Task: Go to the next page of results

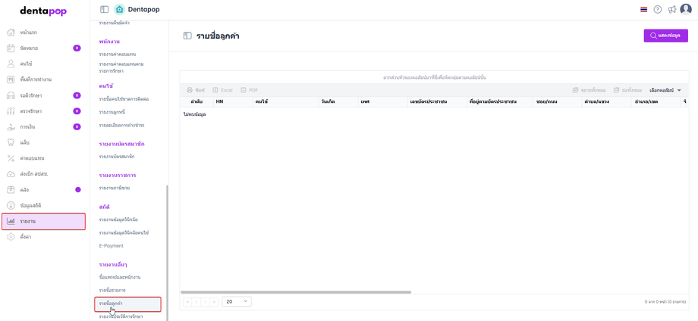Action: tap(206, 301)
